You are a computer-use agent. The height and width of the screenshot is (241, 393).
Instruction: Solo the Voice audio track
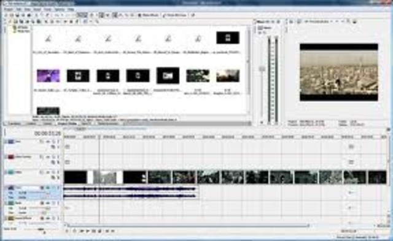[58, 188]
